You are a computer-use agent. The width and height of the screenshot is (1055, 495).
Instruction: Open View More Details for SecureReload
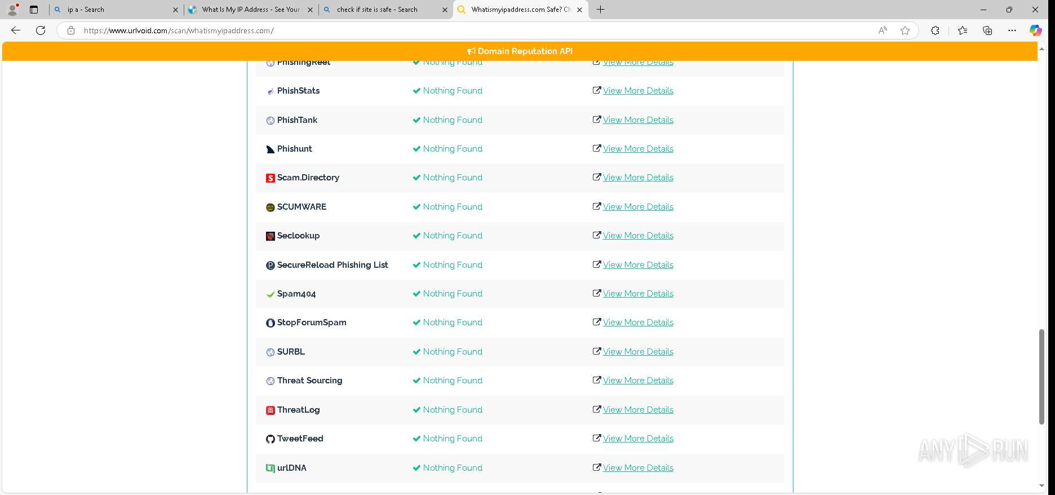(638, 265)
